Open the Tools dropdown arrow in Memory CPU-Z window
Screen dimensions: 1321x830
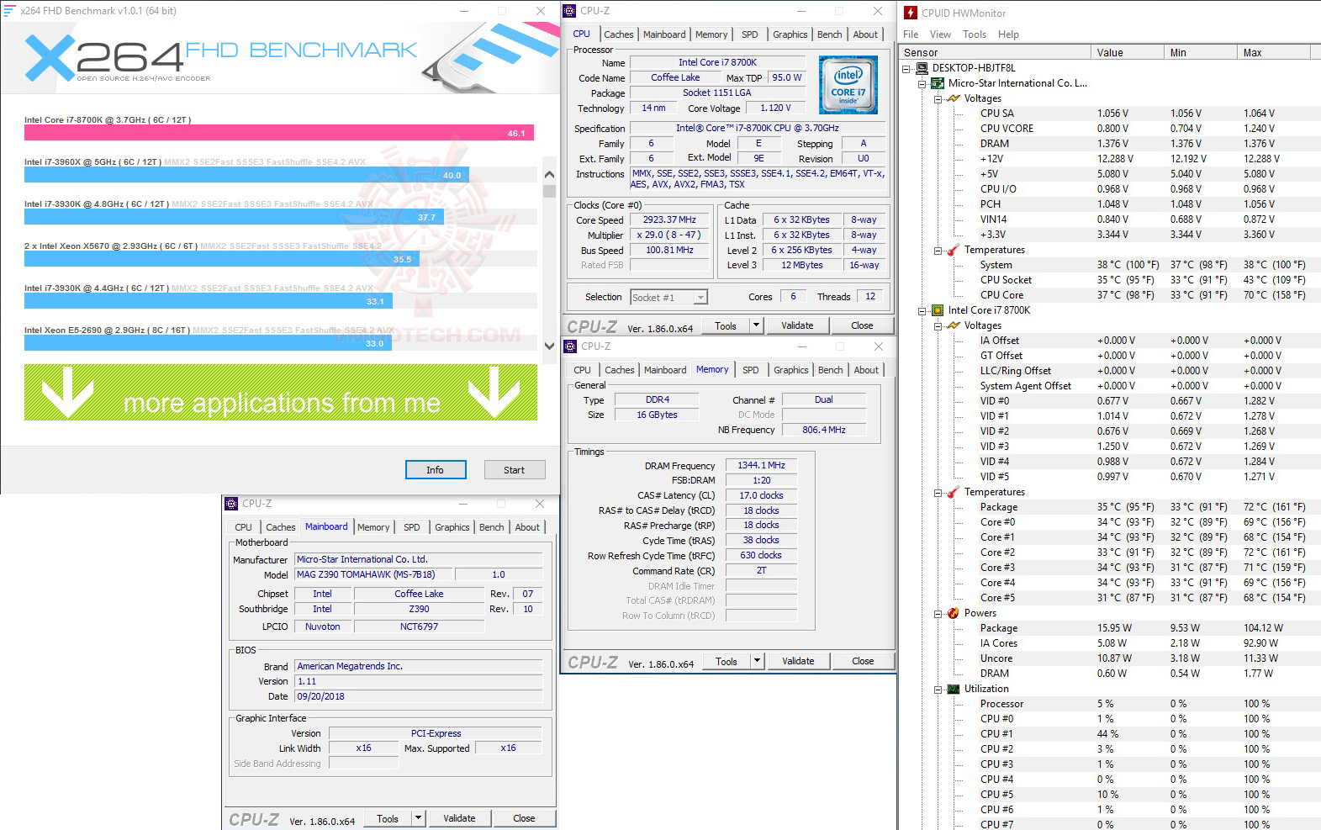pos(757,661)
